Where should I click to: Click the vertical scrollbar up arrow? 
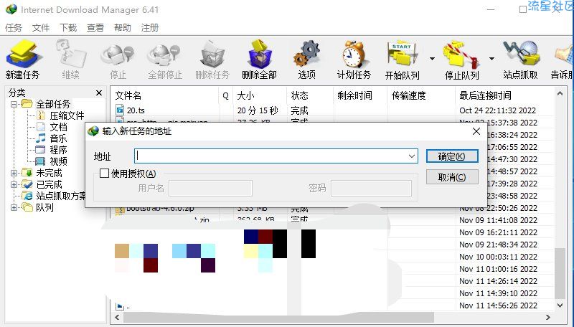click(560, 94)
